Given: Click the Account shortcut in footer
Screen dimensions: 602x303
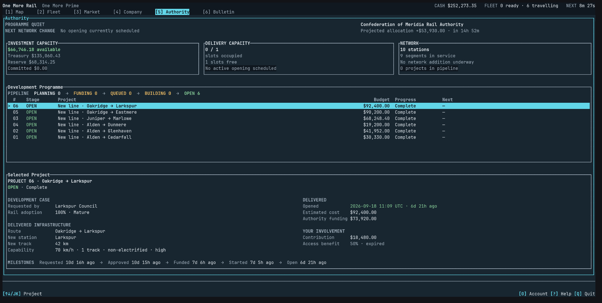Looking at the screenshot, I should pyautogui.click(x=533, y=294).
